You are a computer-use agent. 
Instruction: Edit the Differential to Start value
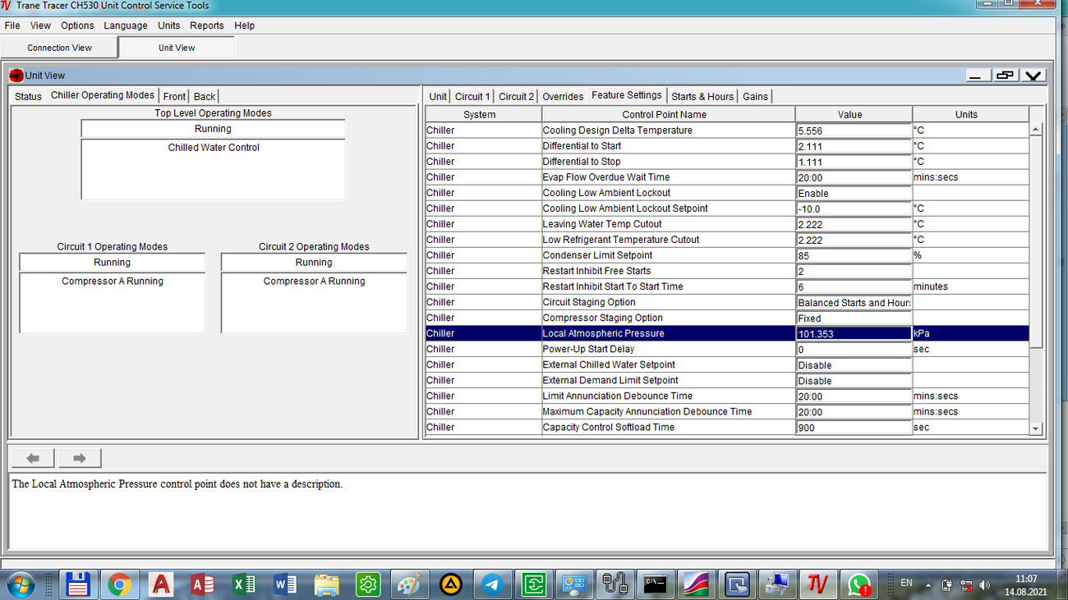pos(854,146)
